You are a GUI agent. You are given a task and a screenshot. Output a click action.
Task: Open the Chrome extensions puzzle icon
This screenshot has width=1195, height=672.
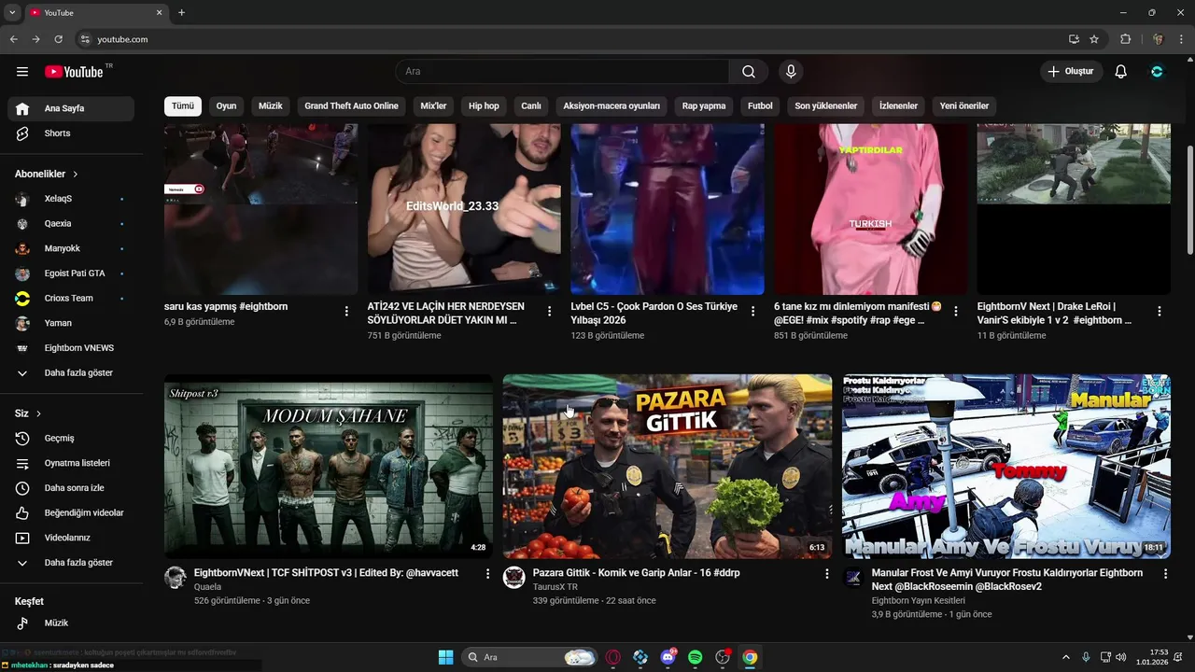pyautogui.click(x=1125, y=39)
